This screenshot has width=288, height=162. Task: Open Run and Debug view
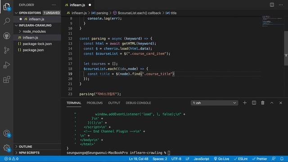pyautogui.click(x=7, y=65)
